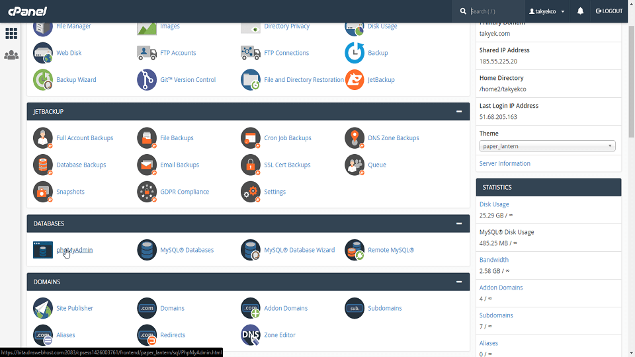Click the Directory Privacy link
This screenshot has width=635, height=357.
[x=286, y=26]
